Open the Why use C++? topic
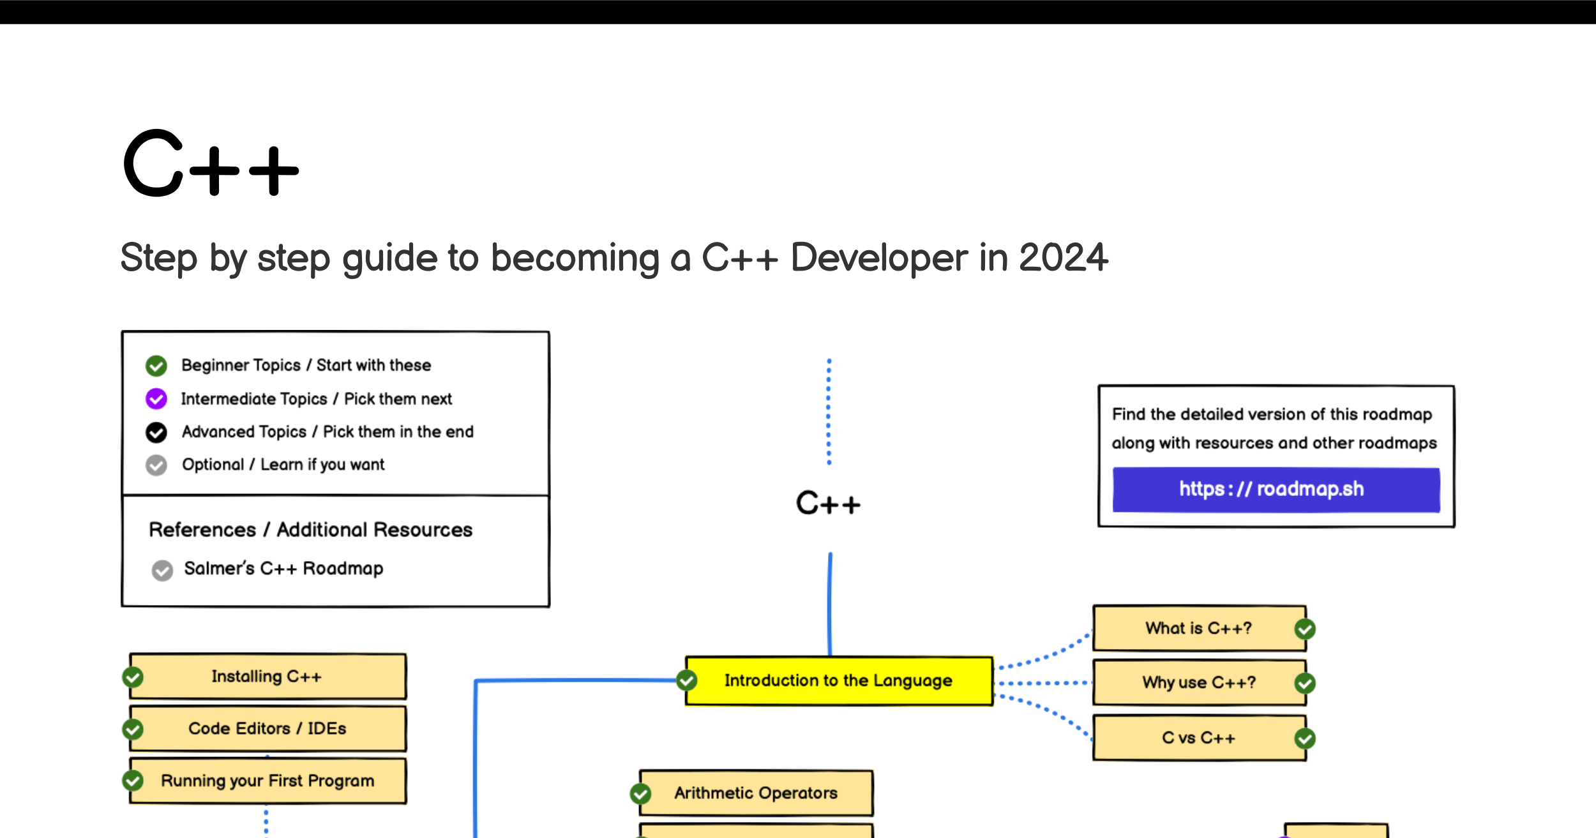 pos(1199,682)
